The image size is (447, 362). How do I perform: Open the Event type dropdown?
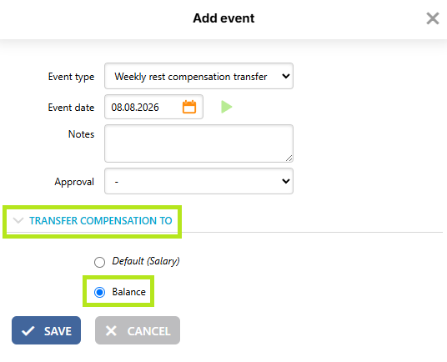[198, 76]
